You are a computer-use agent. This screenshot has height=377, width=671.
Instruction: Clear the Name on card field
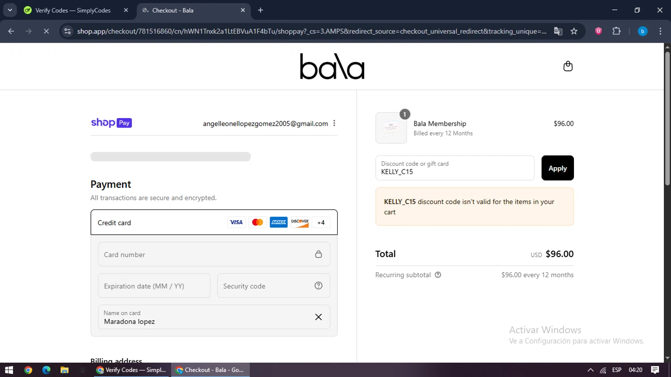319,317
